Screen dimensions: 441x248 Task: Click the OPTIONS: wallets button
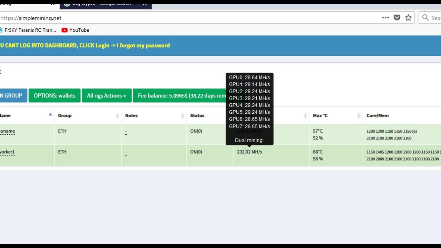click(54, 96)
